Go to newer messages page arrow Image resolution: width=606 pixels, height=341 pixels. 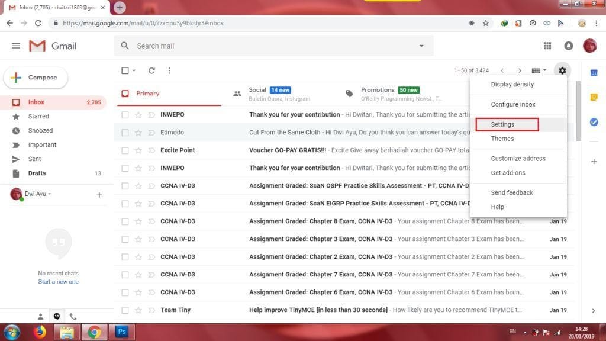pos(502,70)
